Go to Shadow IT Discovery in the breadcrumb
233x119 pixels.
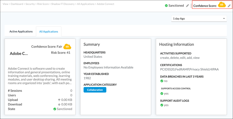coord(63,4)
